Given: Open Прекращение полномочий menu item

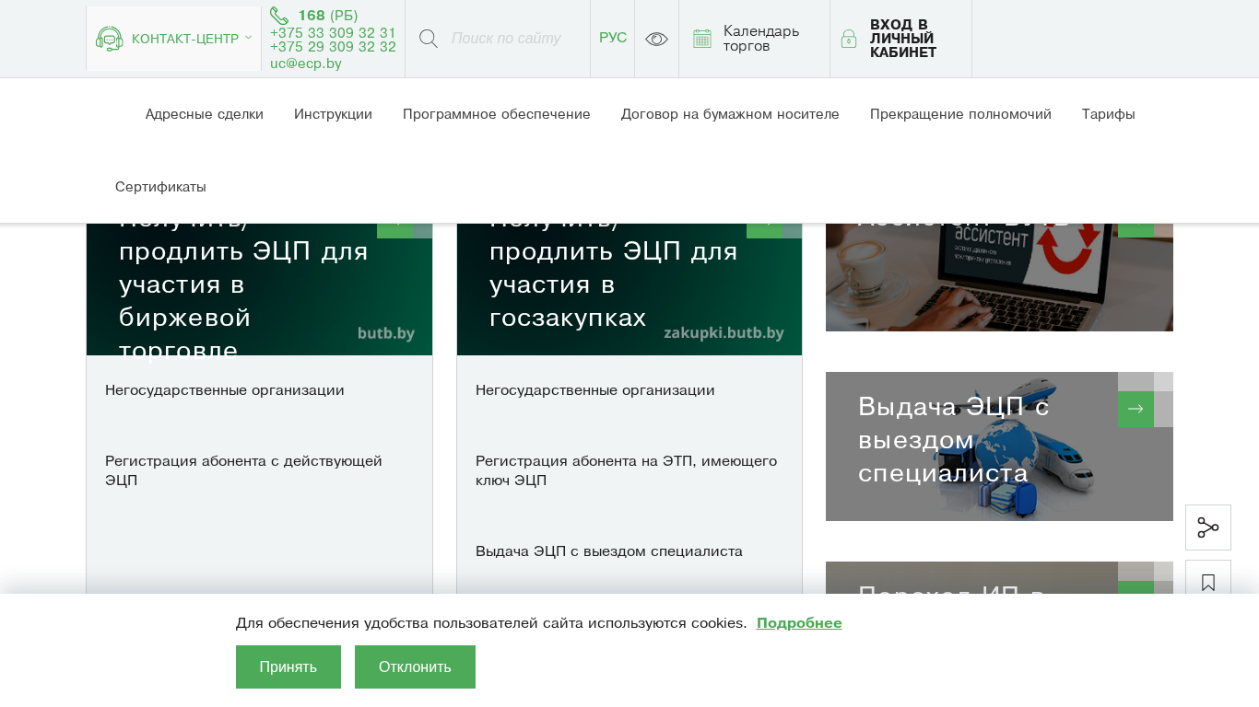Looking at the screenshot, I should point(960,114).
